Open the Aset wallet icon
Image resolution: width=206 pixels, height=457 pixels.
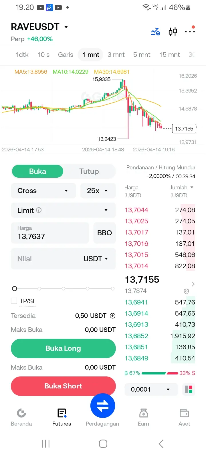184,413
